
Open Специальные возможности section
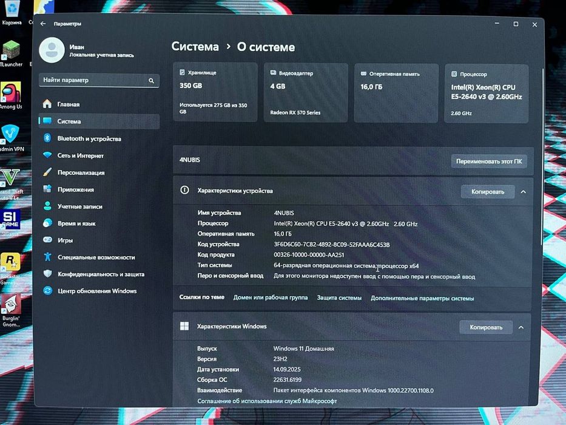tap(99, 257)
